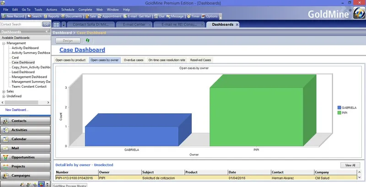Click the Case Dashboard title link

(x=82, y=50)
